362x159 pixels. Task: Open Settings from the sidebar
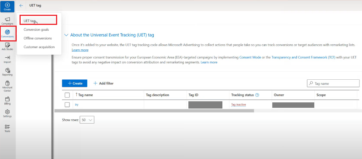(x=7, y=114)
